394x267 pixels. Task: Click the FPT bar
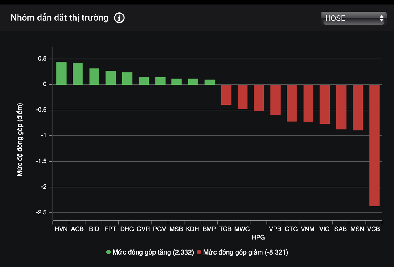tap(111, 78)
